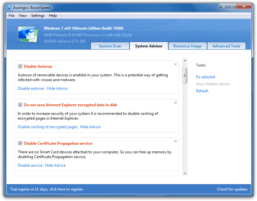Uncheck the Disable Autorun checkbox

pos(20,66)
